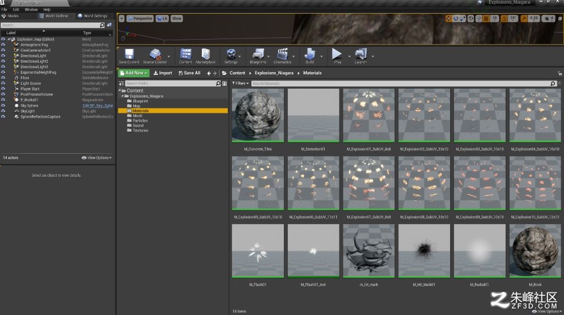The image size is (564, 315).
Task: Open the Filters dropdown in Content Browser
Action: click(x=240, y=84)
